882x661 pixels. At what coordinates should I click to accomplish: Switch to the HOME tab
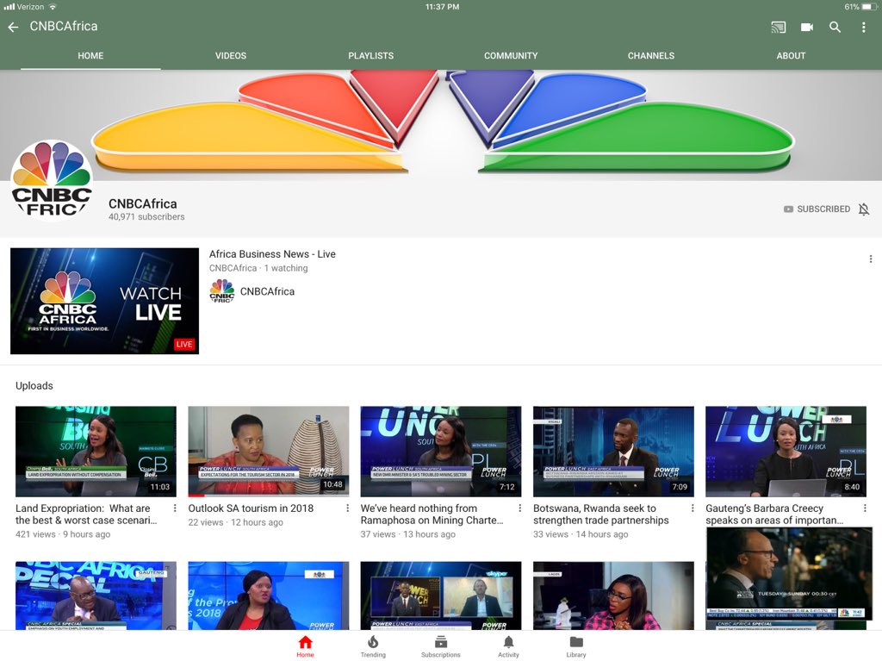(90, 56)
